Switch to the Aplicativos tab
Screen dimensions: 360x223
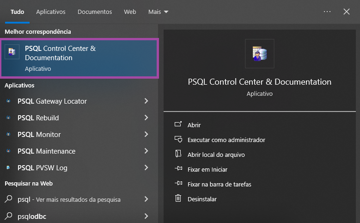pyautogui.click(x=51, y=12)
